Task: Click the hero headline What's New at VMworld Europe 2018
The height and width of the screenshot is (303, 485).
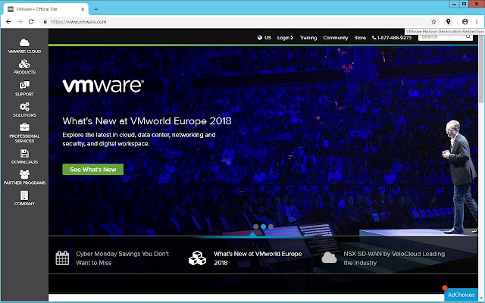Action: 147,121
